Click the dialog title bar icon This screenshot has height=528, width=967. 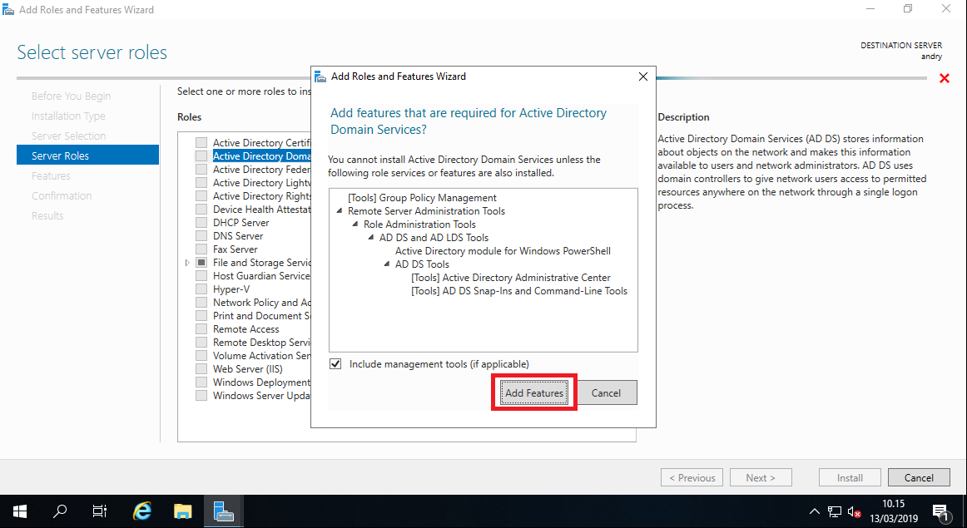click(320, 76)
